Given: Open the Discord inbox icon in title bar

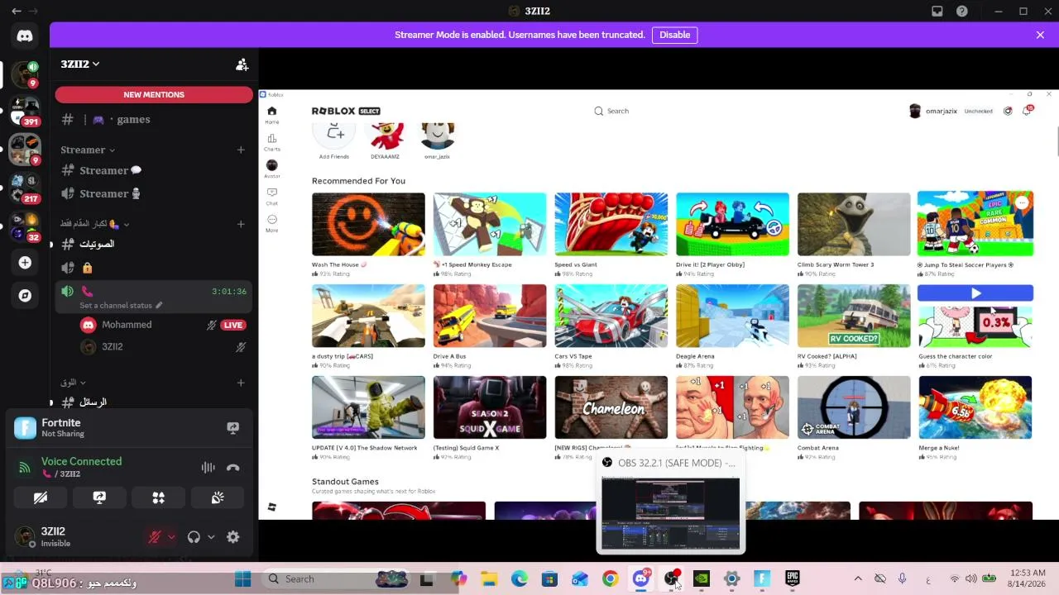Looking at the screenshot, I should point(937,11).
